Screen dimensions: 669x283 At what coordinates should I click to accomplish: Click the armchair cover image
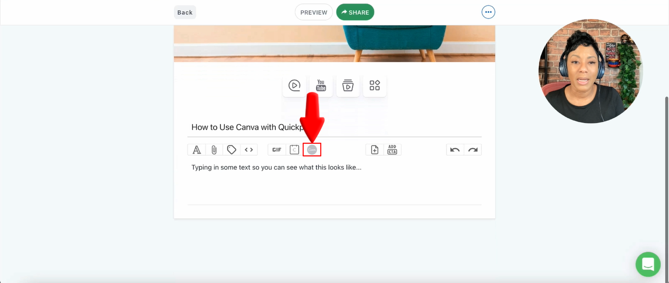click(x=334, y=44)
